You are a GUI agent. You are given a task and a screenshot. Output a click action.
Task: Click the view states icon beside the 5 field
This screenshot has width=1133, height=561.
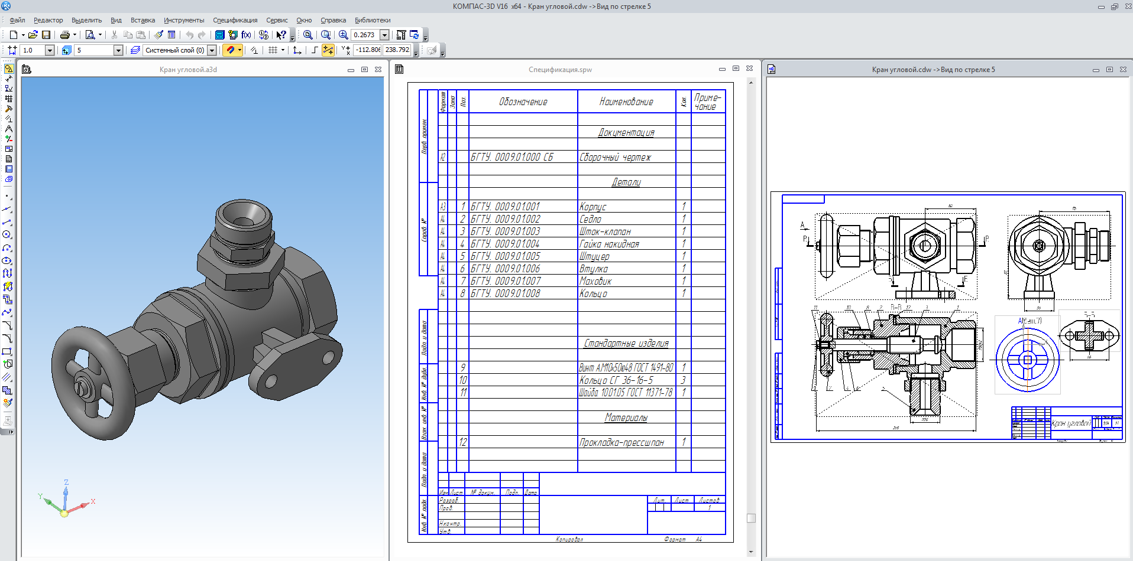pos(66,50)
